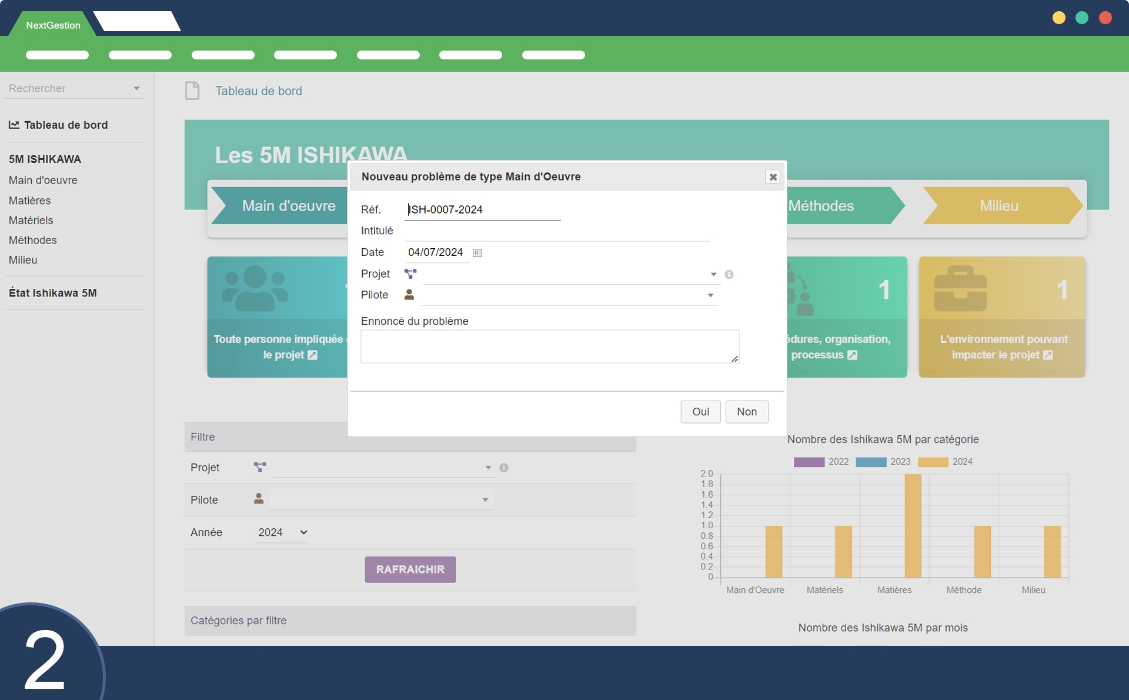The width and height of the screenshot is (1129, 700).
Task: Expand the dialog Pilote dropdown
Action: coord(710,295)
